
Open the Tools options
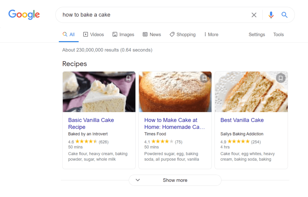coord(278,34)
